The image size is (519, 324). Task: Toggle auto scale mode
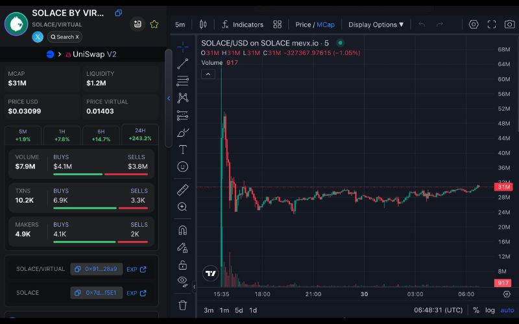click(507, 310)
